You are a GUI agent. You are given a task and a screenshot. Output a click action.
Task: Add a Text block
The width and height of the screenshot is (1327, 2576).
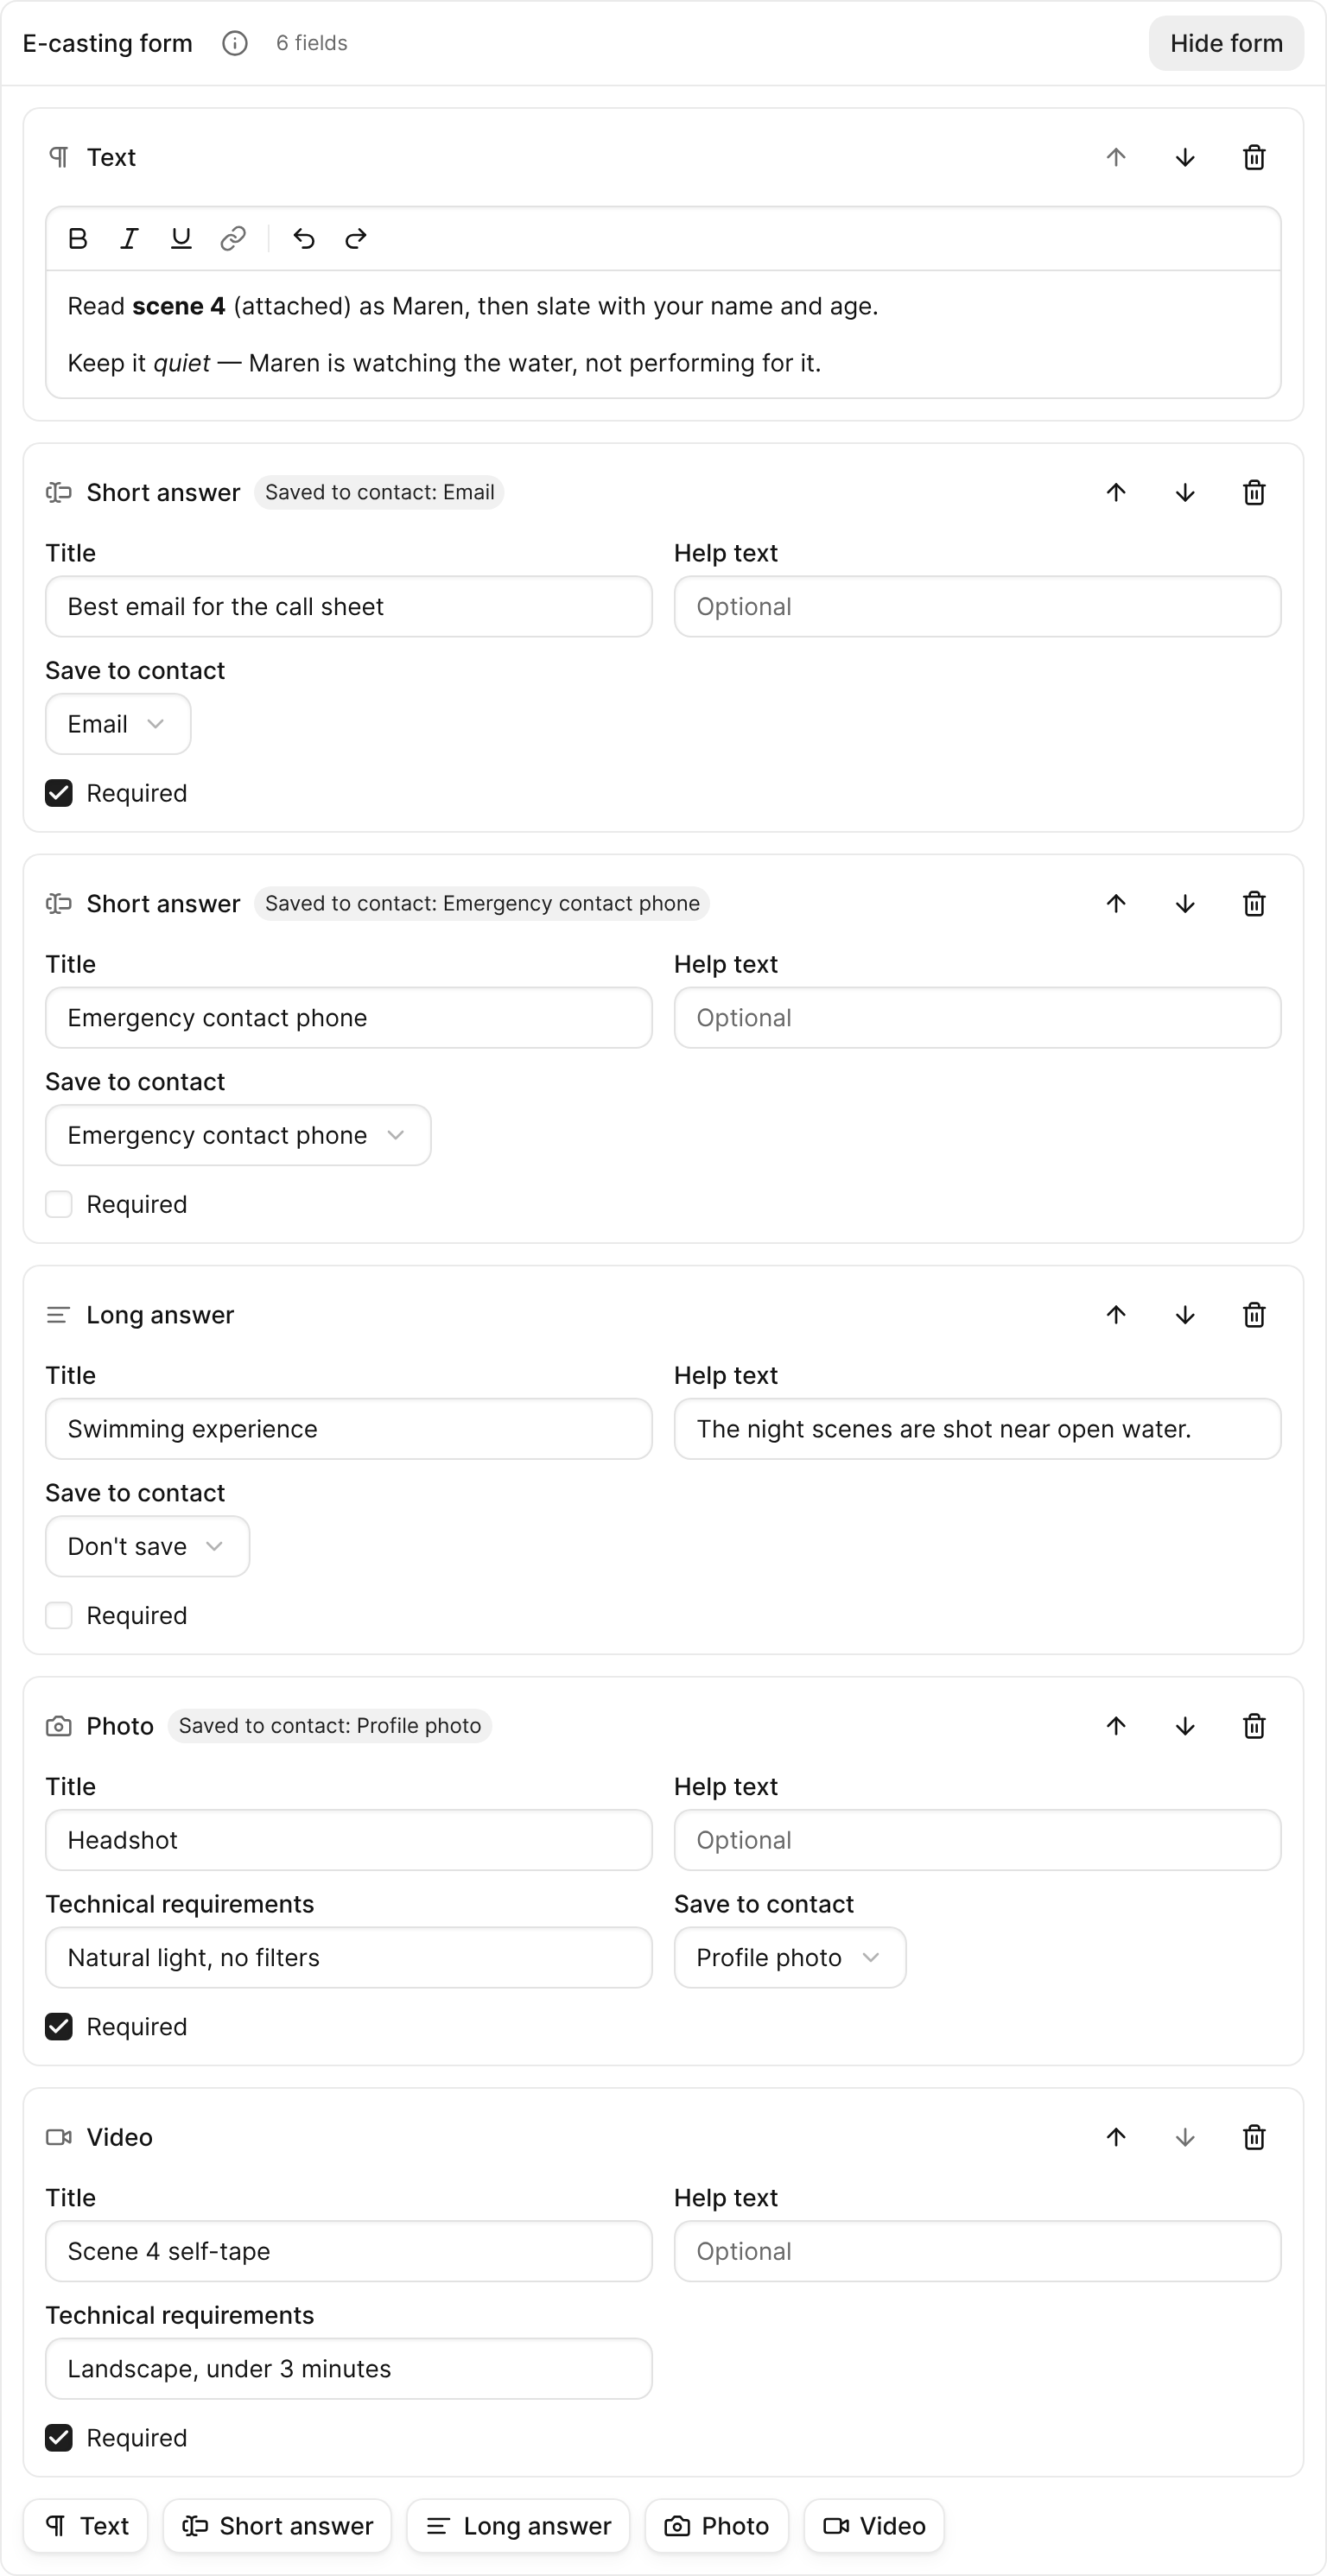86,2525
